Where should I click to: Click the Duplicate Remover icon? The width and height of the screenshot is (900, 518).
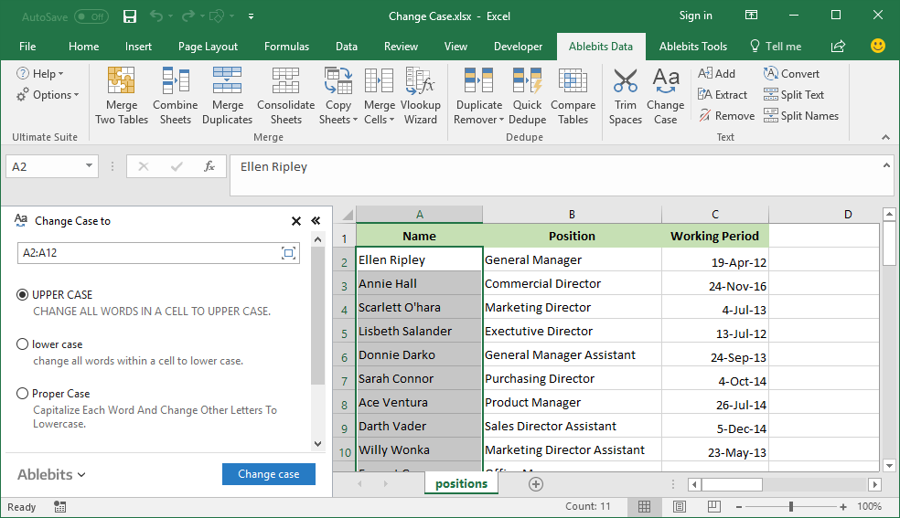coord(478,80)
